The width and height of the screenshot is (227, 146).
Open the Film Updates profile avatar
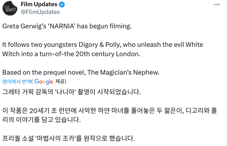[10, 7]
